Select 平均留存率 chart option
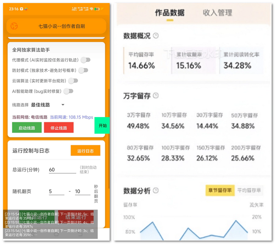Image resolution: width=275 pixels, height=244 pixels. pyautogui.click(x=249, y=191)
